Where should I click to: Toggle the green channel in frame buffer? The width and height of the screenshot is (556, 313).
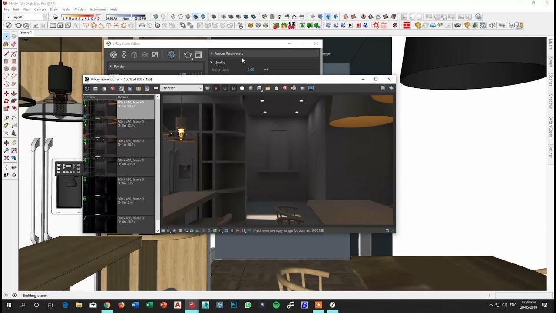pyautogui.click(x=225, y=88)
